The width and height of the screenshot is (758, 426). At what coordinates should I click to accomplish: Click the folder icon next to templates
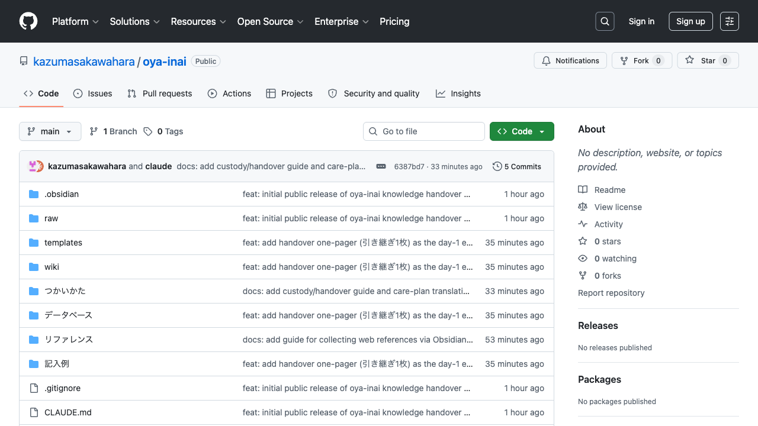point(34,243)
